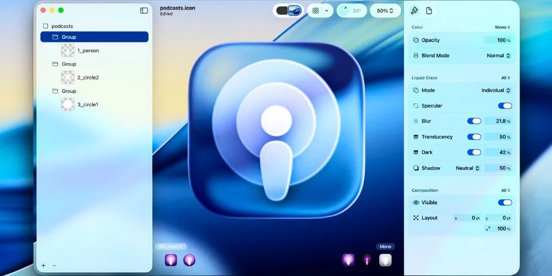Select the wallpaper canvas background option
This screenshot has width=552, height=276.
tap(295, 10)
